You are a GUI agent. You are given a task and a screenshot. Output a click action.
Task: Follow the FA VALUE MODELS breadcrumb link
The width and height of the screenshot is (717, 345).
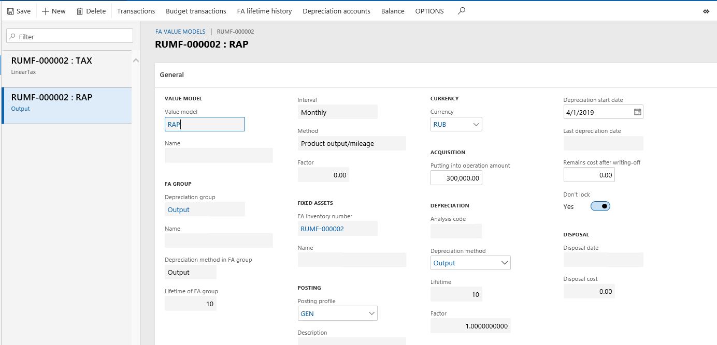coord(180,32)
